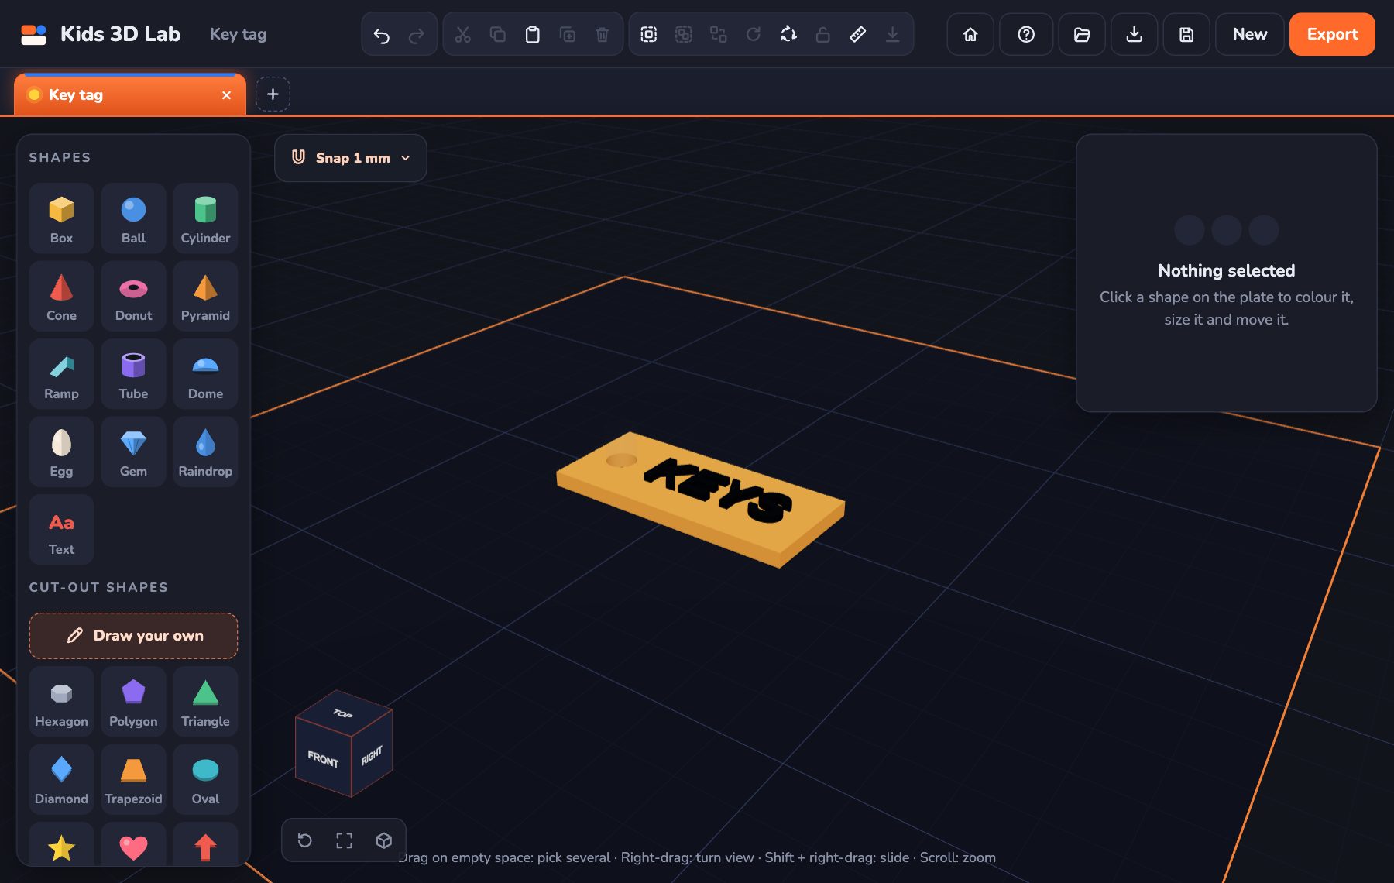Click the Key tag project name
1394x883 pixels.
(239, 34)
